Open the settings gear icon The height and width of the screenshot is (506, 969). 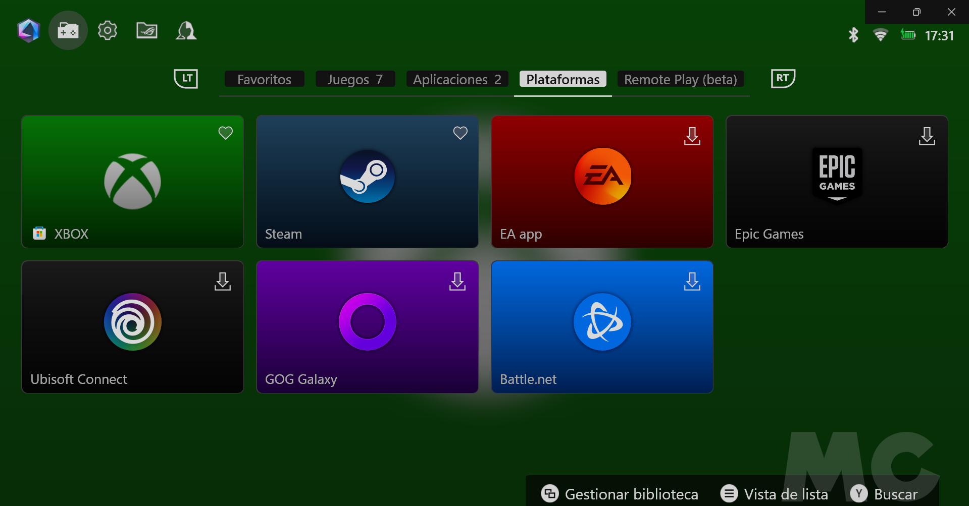108,31
